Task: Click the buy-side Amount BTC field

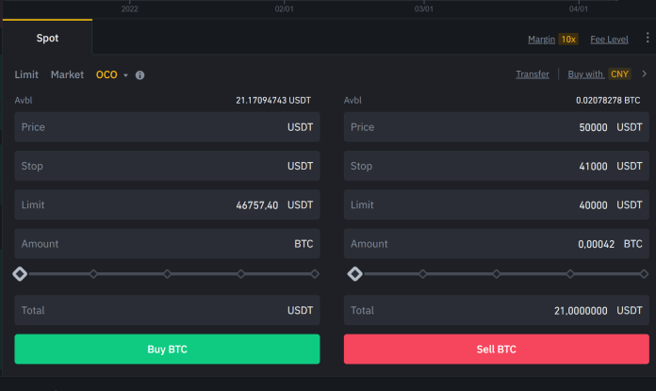Action: click(167, 244)
